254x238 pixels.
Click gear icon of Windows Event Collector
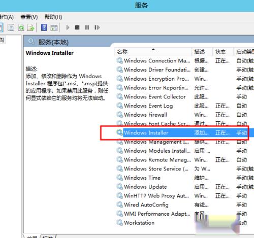click(x=120, y=96)
